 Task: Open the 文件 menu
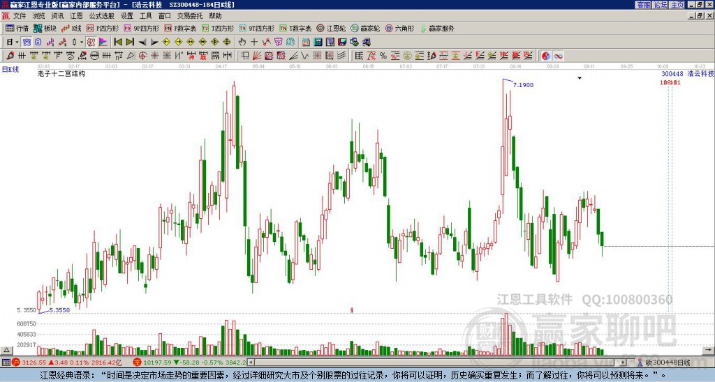pyautogui.click(x=20, y=16)
